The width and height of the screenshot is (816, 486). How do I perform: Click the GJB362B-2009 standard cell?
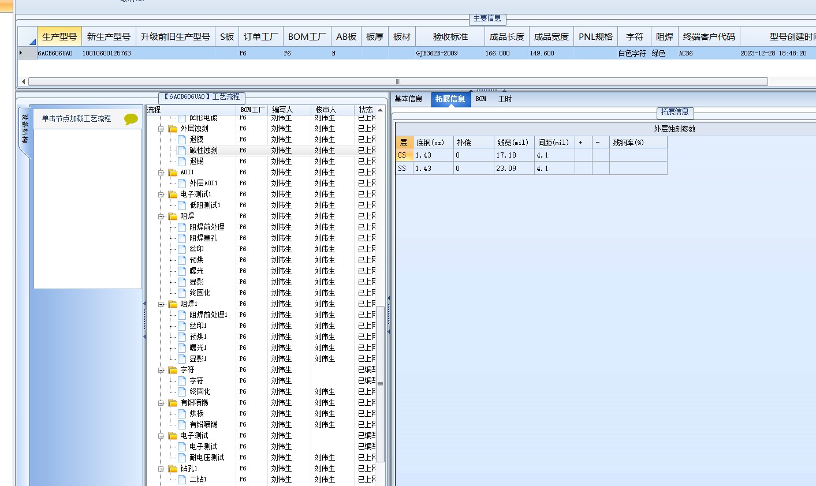point(450,53)
